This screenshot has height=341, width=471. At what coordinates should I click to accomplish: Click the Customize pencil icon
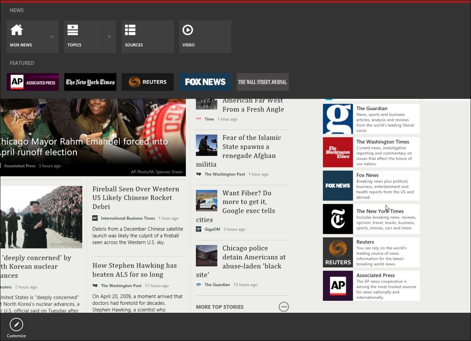pyautogui.click(x=16, y=325)
